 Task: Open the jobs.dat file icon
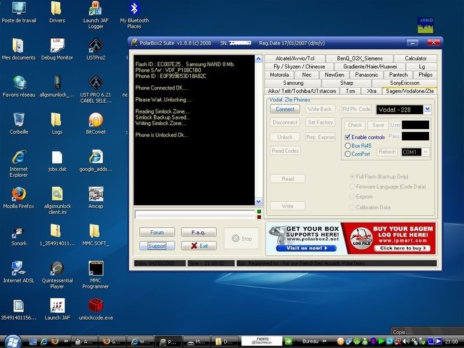point(57,161)
